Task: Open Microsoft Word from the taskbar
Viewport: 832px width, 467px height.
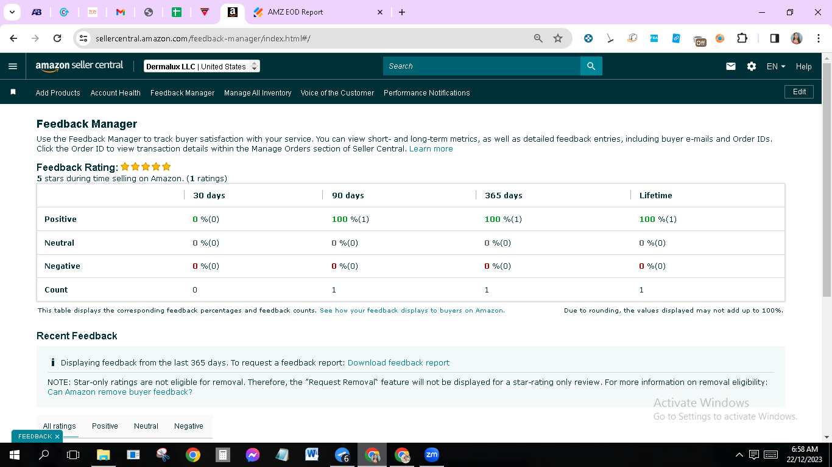Action: coord(312,455)
